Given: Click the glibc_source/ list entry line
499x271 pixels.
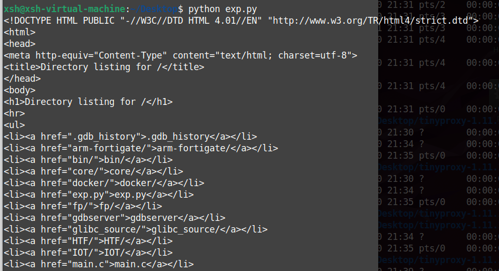Looking at the screenshot, I should [136, 229].
